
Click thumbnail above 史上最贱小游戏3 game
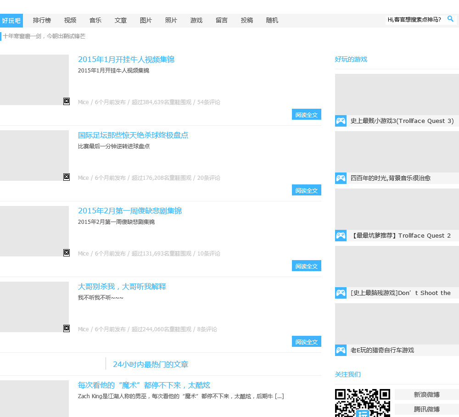point(397,94)
